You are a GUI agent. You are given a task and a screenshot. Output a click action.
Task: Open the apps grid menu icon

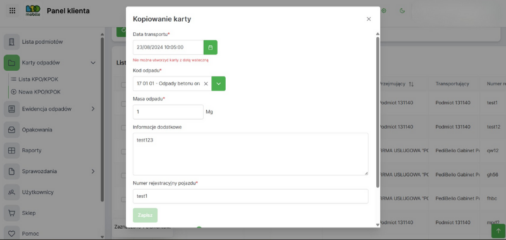[12, 11]
